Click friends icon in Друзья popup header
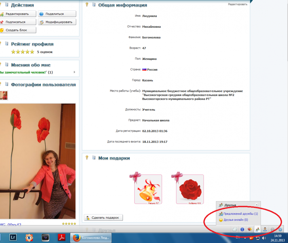The width and height of the screenshot is (288, 243). [221, 205]
